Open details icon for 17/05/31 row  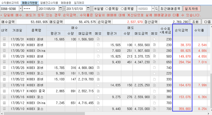click(4, 39)
